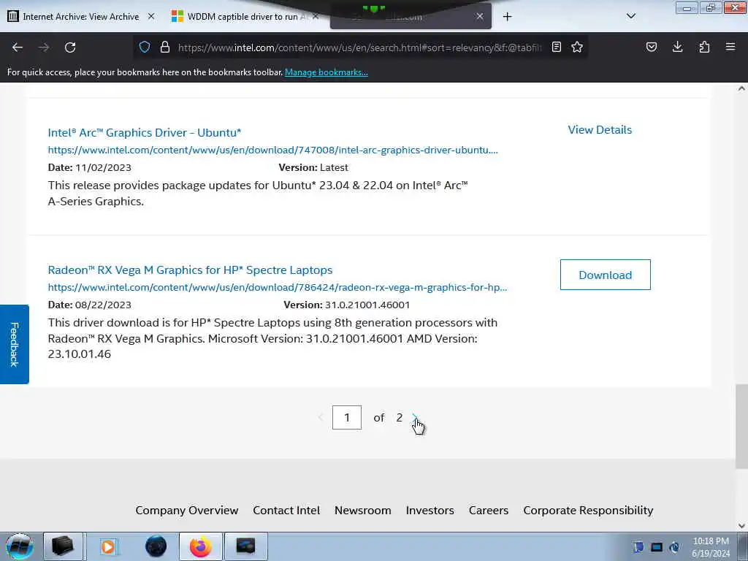Viewport: 748px width, 561px height.
Task: Open the Investors footer link
Action: point(430,510)
